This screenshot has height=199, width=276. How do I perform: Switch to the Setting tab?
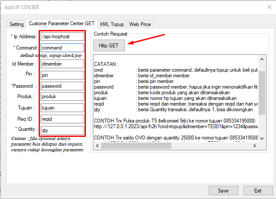pos(16,24)
